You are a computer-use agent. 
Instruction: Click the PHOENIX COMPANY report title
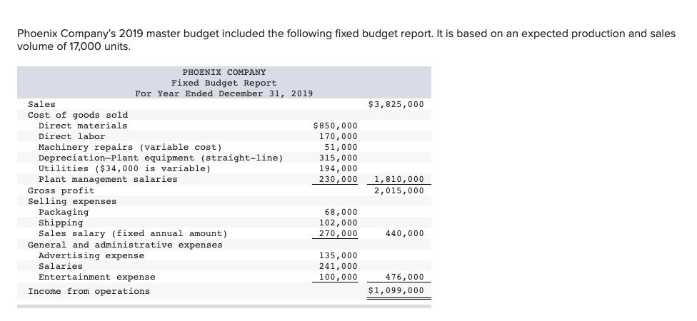(x=224, y=72)
